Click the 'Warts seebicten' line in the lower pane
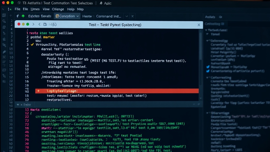Screen dimensions: 270x152 pos(45,110)
